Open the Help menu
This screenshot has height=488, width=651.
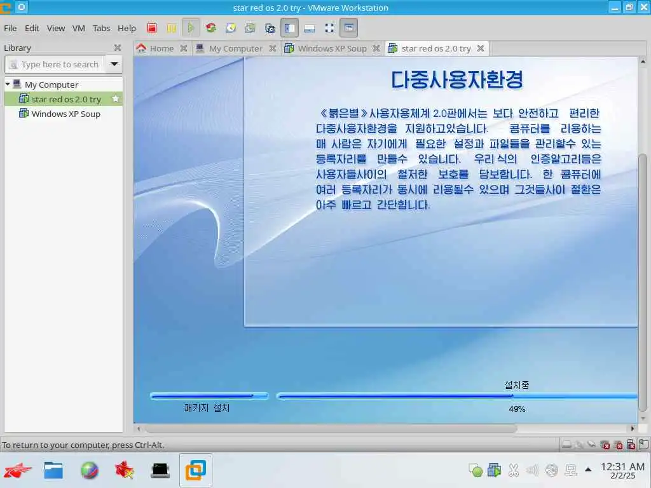tap(127, 28)
